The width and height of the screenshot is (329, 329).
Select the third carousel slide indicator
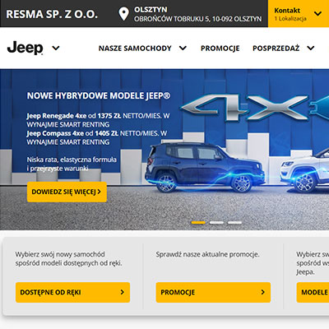pyautogui.click(x=234, y=223)
